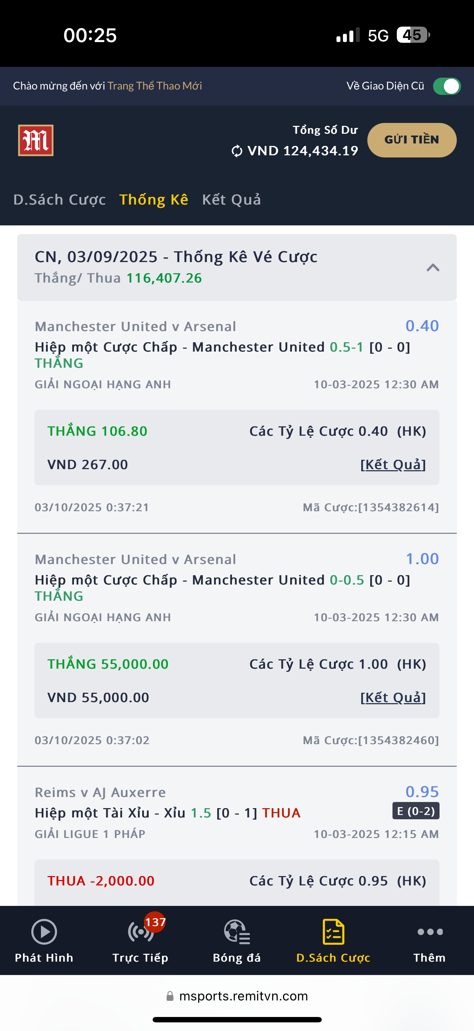Collapse the 03/09/2025 Thống Kê Vé Cược section

click(x=433, y=267)
